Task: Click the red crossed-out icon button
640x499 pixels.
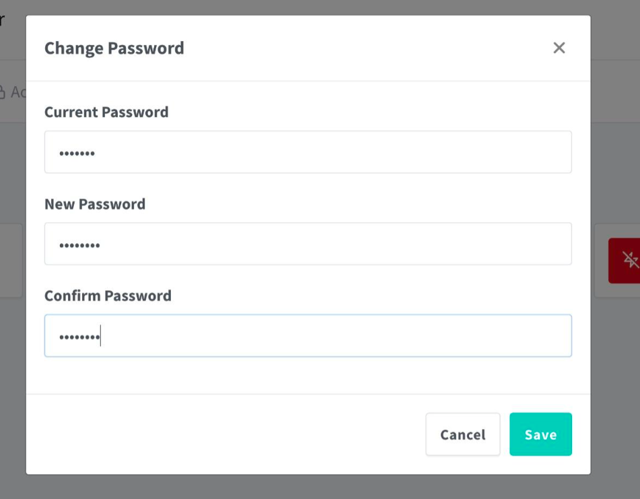Action: pos(626,260)
